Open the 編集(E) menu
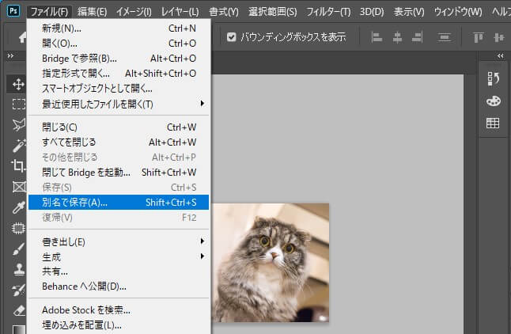Screen dimensions: 511x334 click(93, 12)
